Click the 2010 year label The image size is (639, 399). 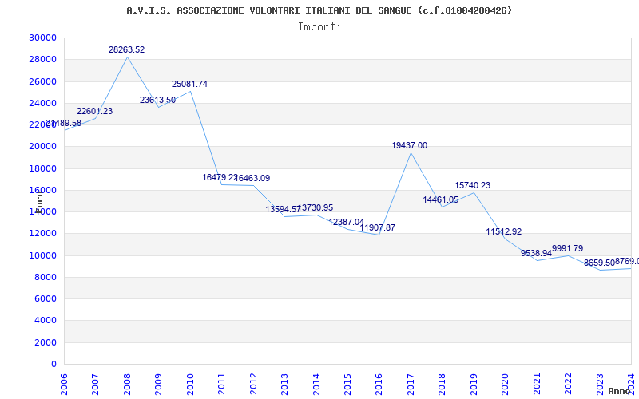click(x=190, y=384)
